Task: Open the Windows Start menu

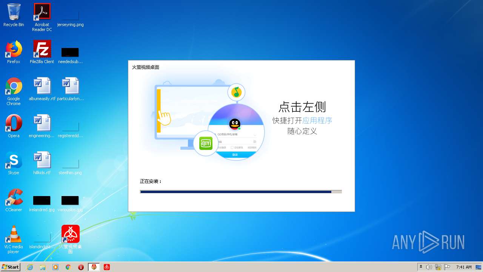Action: click(x=11, y=267)
